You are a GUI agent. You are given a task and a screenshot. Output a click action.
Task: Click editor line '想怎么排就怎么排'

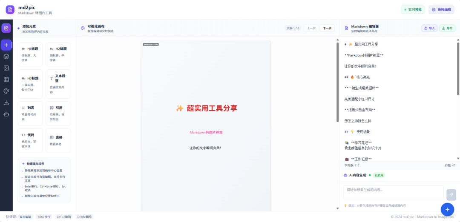tap(358, 121)
